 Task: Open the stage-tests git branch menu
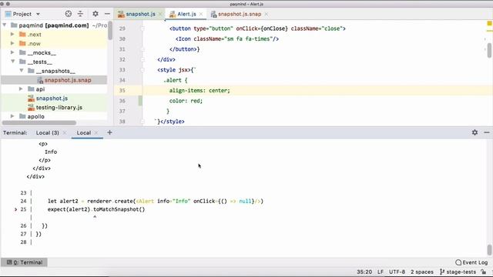point(458,272)
